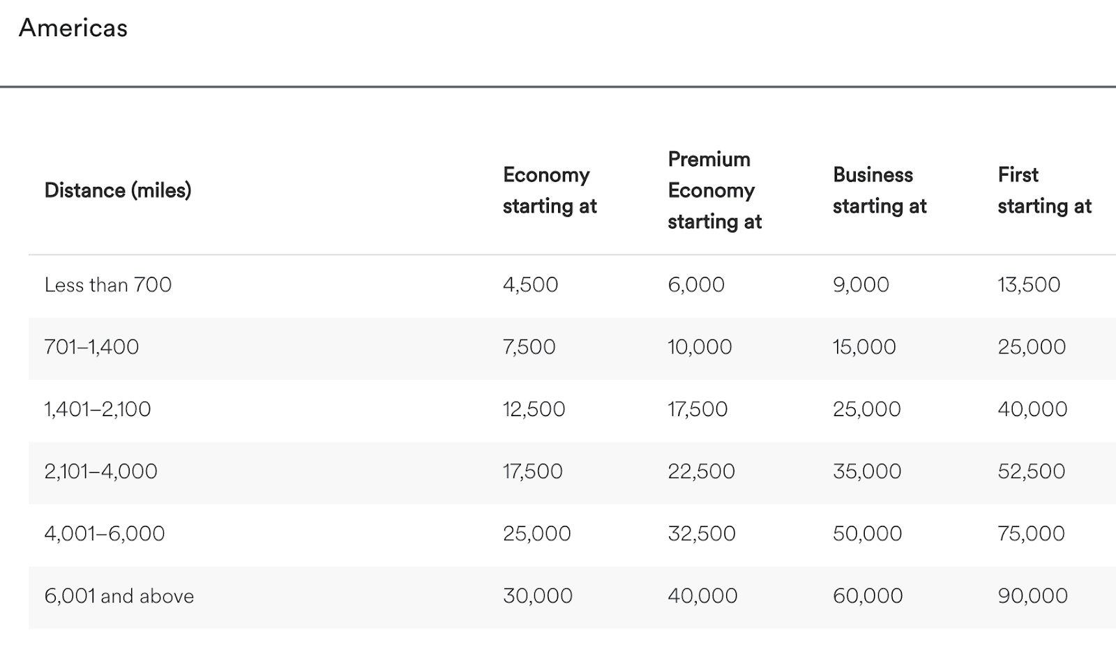Click the 90,000 First price cell
1116x656 pixels.
[x=1032, y=596]
